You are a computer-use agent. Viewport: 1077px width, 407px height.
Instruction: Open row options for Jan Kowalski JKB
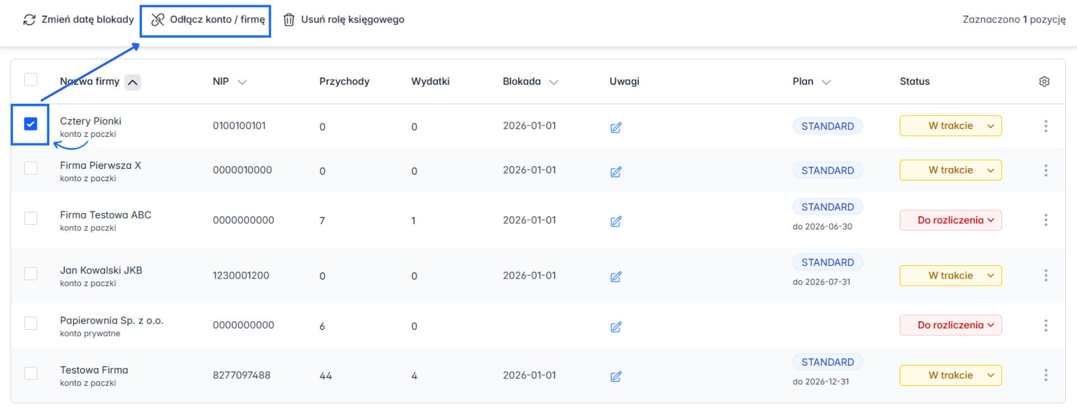tap(1046, 275)
